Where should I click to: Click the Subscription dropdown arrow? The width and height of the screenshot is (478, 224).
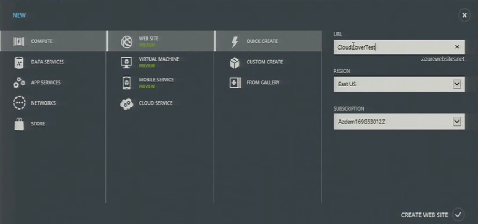coord(456,122)
